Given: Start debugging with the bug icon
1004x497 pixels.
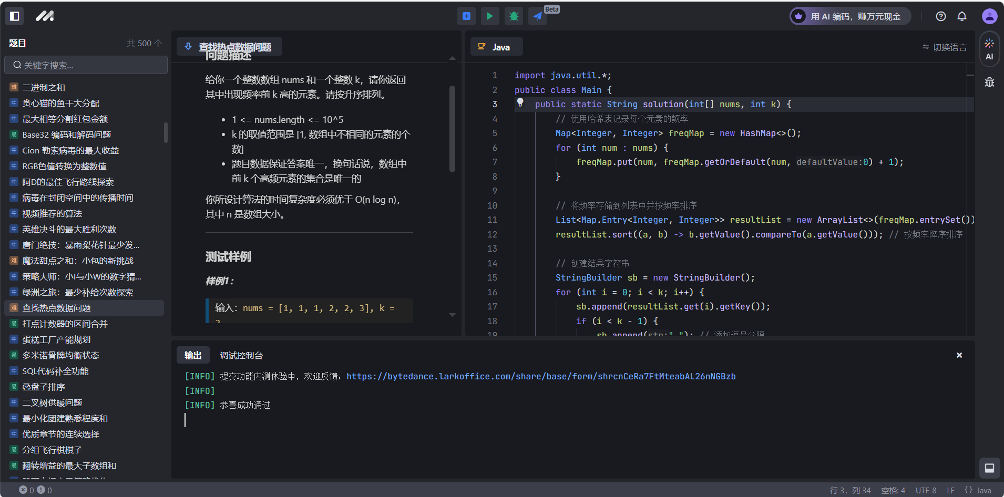Looking at the screenshot, I should (x=514, y=16).
